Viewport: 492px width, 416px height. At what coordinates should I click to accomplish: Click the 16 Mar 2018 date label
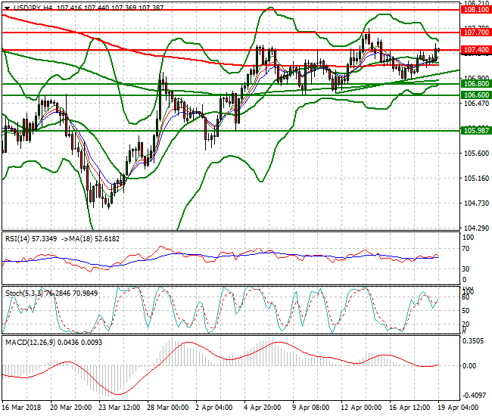pos(21,408)
